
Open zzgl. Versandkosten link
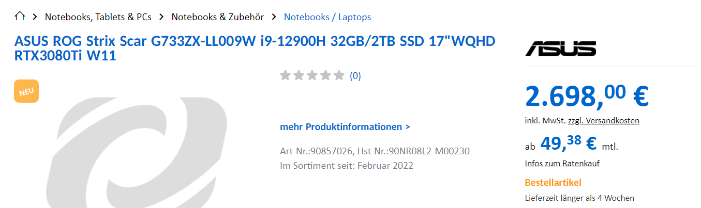[x=604, y=120]
